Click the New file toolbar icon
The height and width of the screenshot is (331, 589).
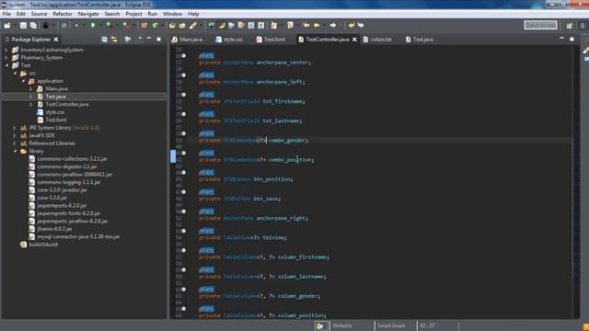[x=7, y=26]
